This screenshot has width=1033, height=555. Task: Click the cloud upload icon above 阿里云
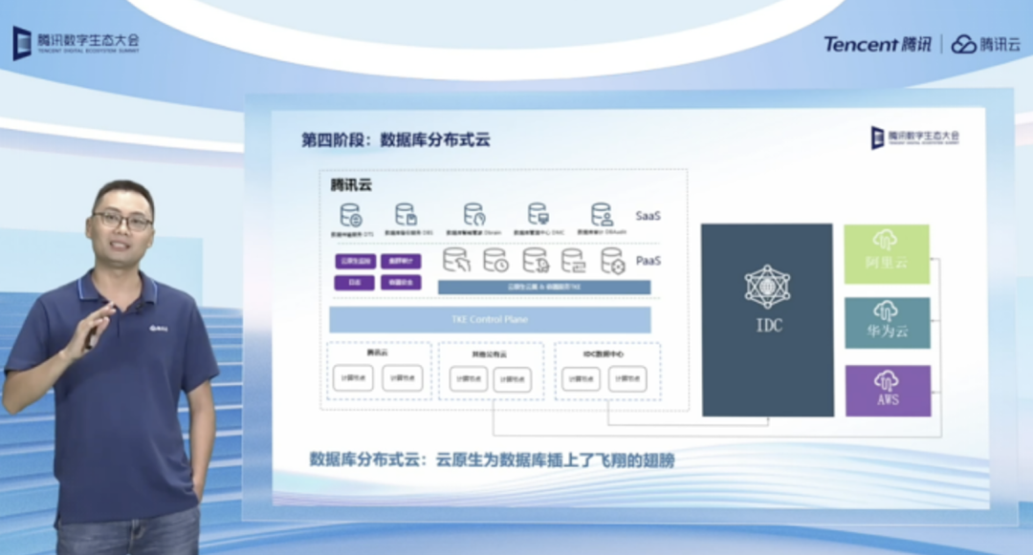click(x=885, y=240)
